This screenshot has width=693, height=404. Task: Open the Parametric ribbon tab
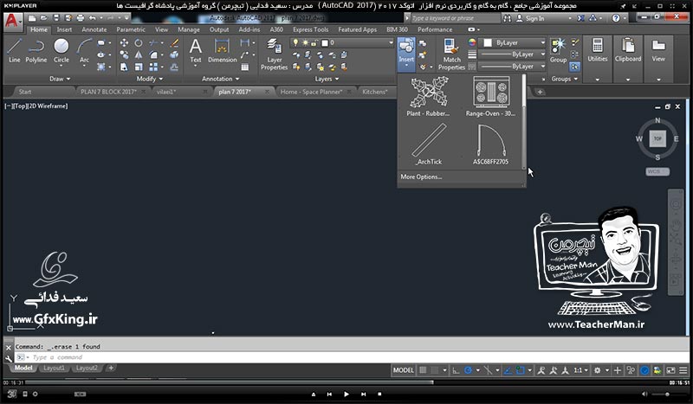point(131,29)
